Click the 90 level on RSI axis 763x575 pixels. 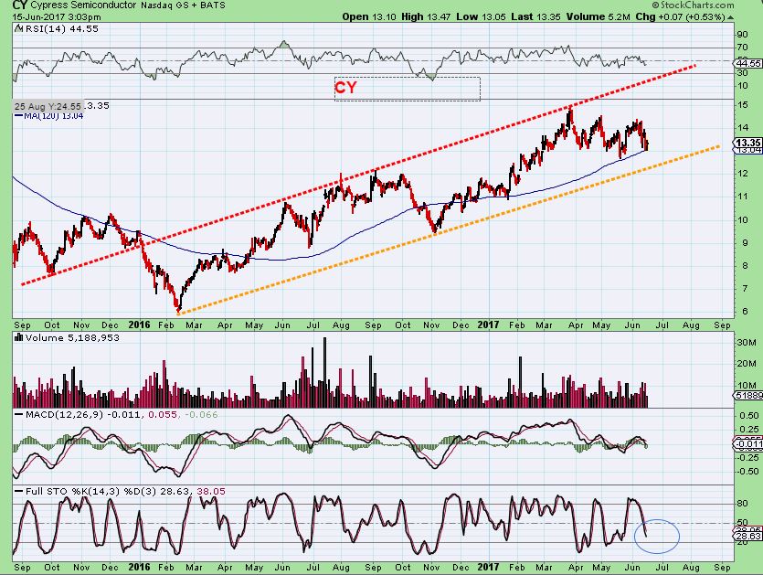(x=743, y=35)
